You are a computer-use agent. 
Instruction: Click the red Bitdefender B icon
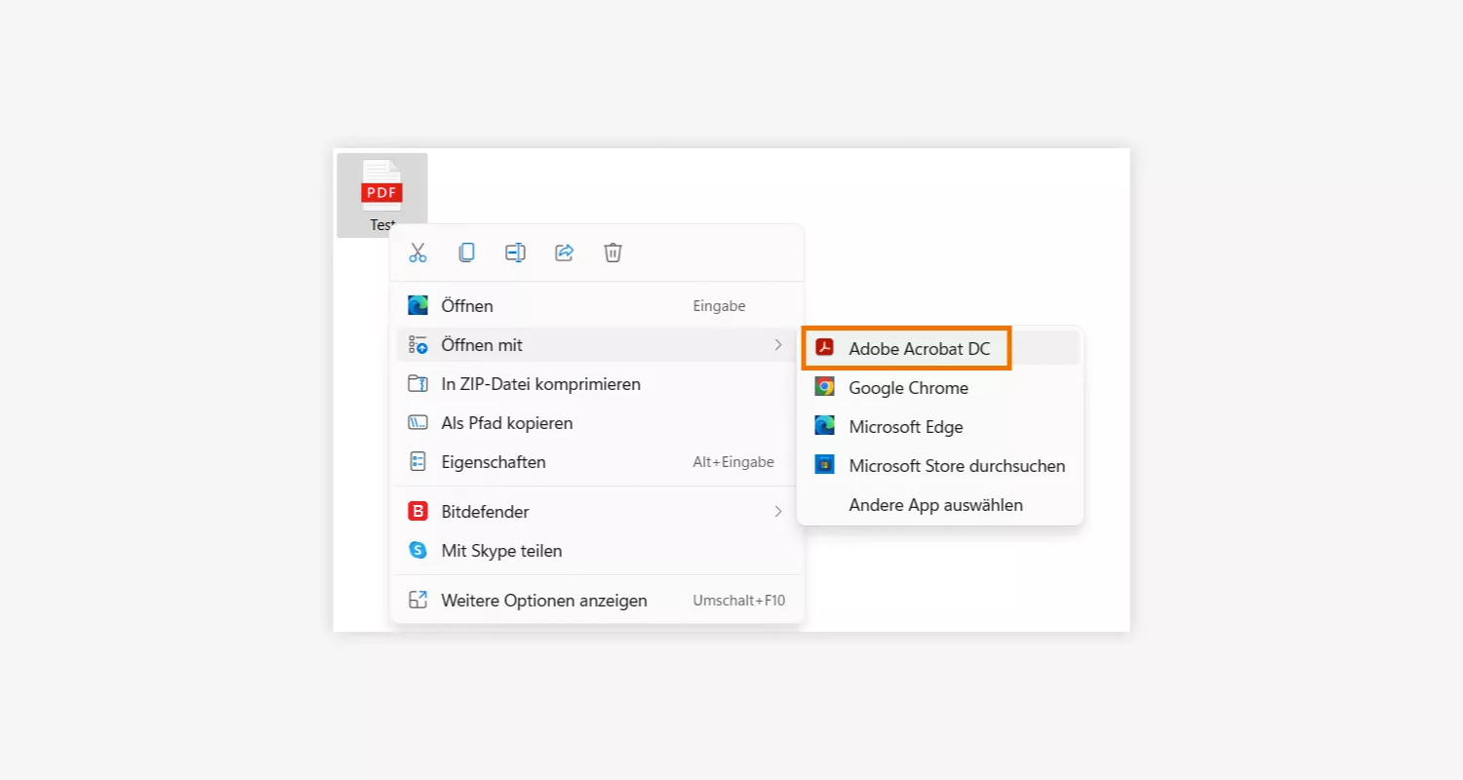(x=417, y=511)
